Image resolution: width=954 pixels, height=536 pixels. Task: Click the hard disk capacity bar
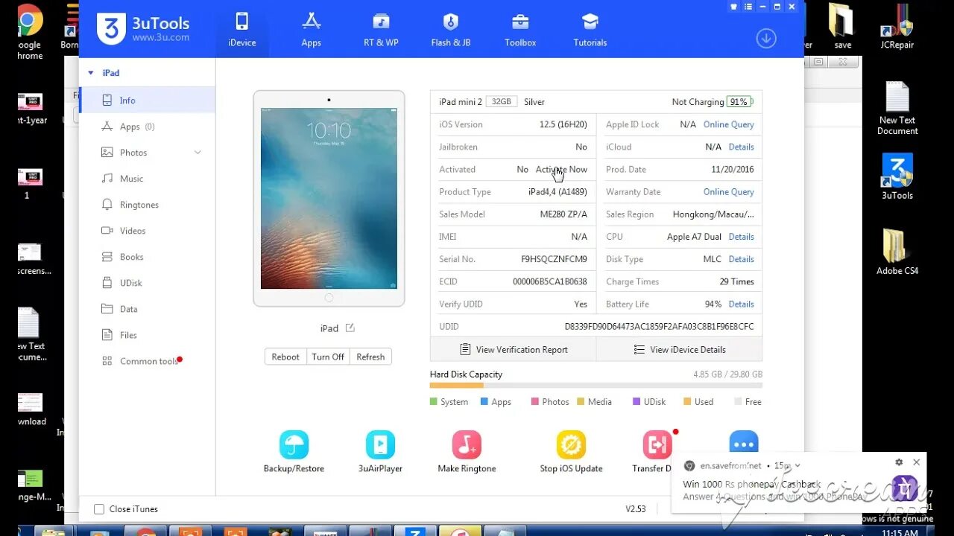(x=596, y=385)
